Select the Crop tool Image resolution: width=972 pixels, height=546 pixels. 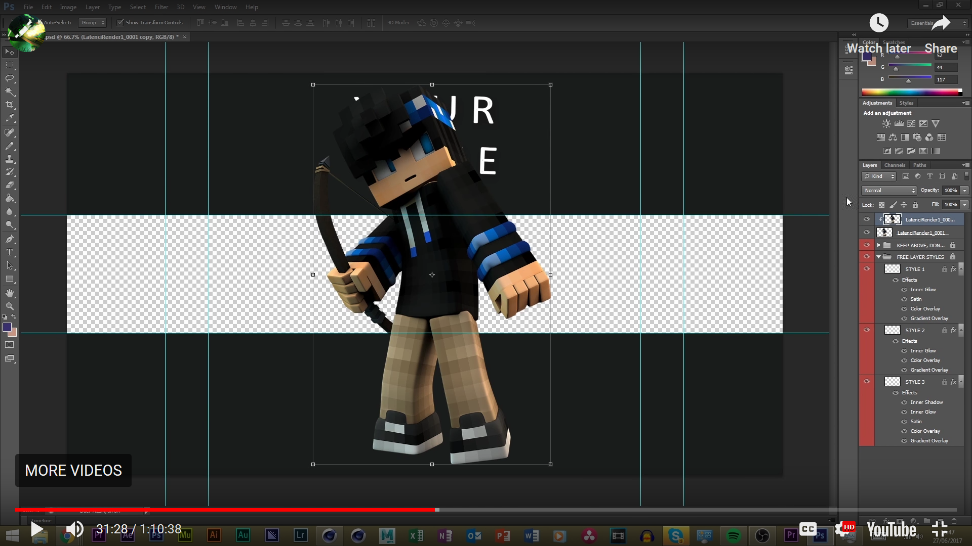[10, 105]
